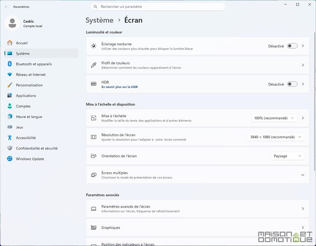Open Profil de couleurs via chevron
316x246 pixels.
coord(303,65)
